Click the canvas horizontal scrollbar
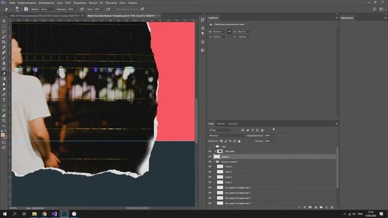The width and height of the screenshot is (388, 218). click(138, 208)
